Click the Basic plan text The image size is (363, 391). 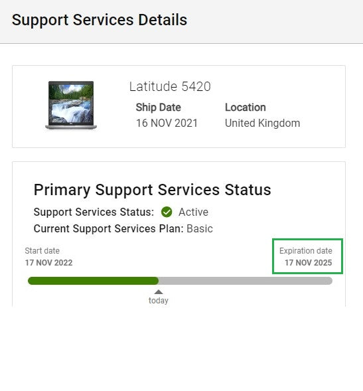(x=200, y=228)
